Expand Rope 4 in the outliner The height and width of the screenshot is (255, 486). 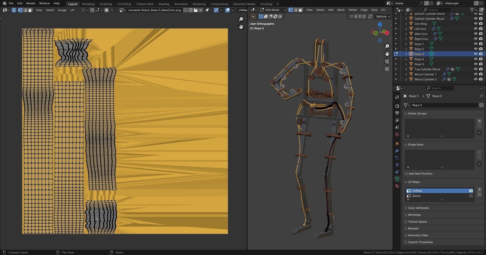pyautogui.click(x=406, y=59)
